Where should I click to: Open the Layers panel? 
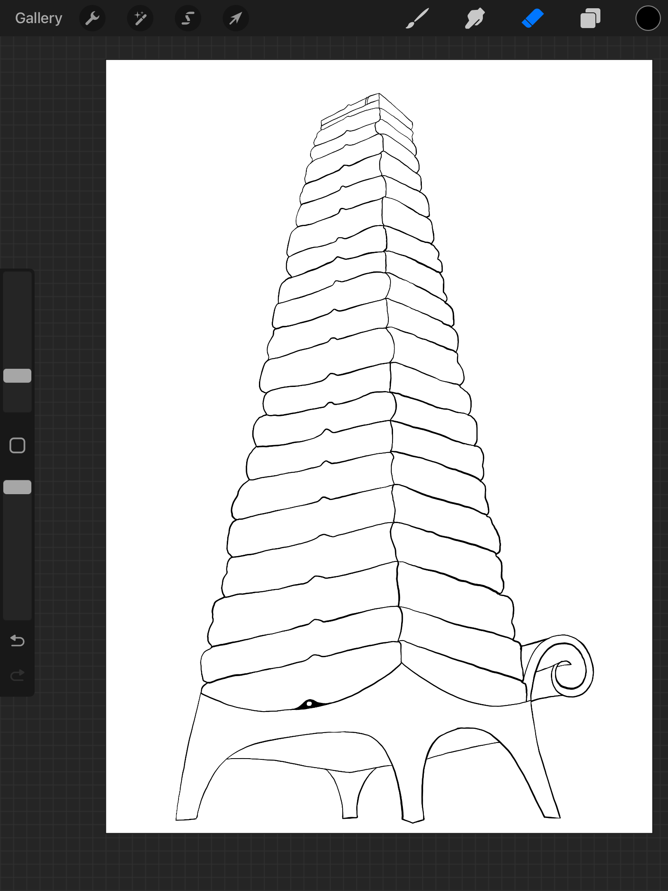click(590, 18)
